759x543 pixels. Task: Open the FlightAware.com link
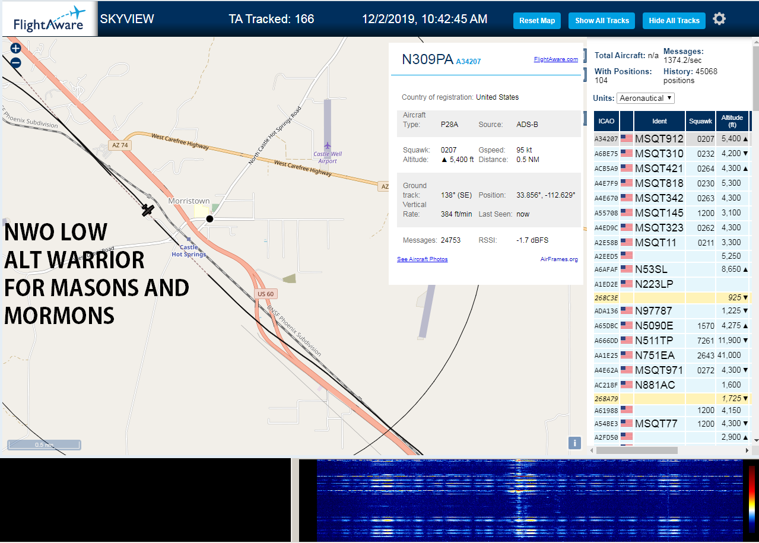(555, 59)
